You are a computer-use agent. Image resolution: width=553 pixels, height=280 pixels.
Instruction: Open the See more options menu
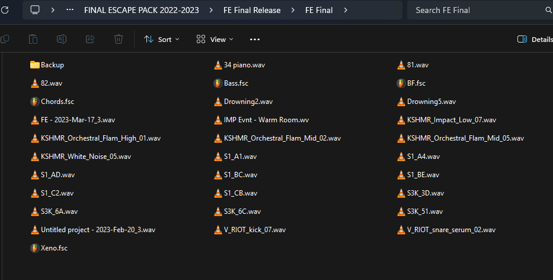[x=255, y=40]
